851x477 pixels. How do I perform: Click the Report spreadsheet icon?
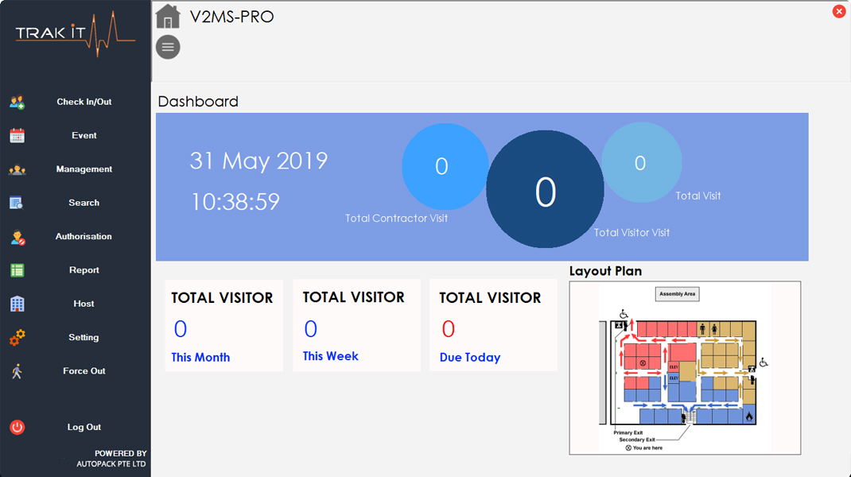(17, 270)
